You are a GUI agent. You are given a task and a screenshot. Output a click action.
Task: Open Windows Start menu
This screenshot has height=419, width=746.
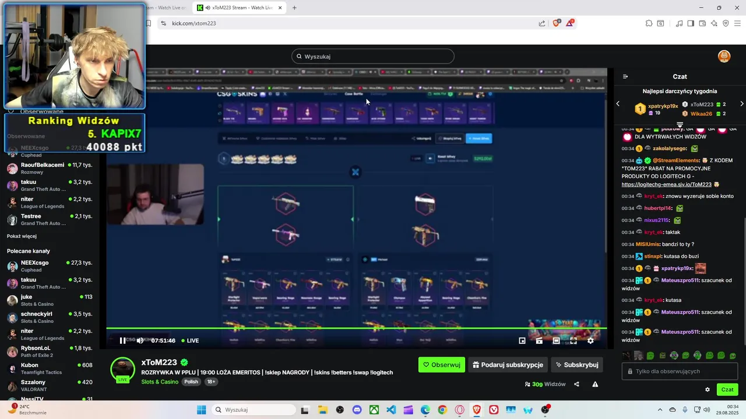click(x=201, y=410)
